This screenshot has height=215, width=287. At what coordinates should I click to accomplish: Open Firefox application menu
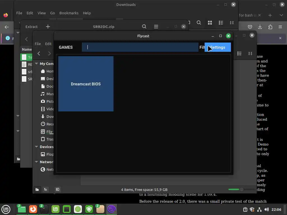[x=280, y=27]
